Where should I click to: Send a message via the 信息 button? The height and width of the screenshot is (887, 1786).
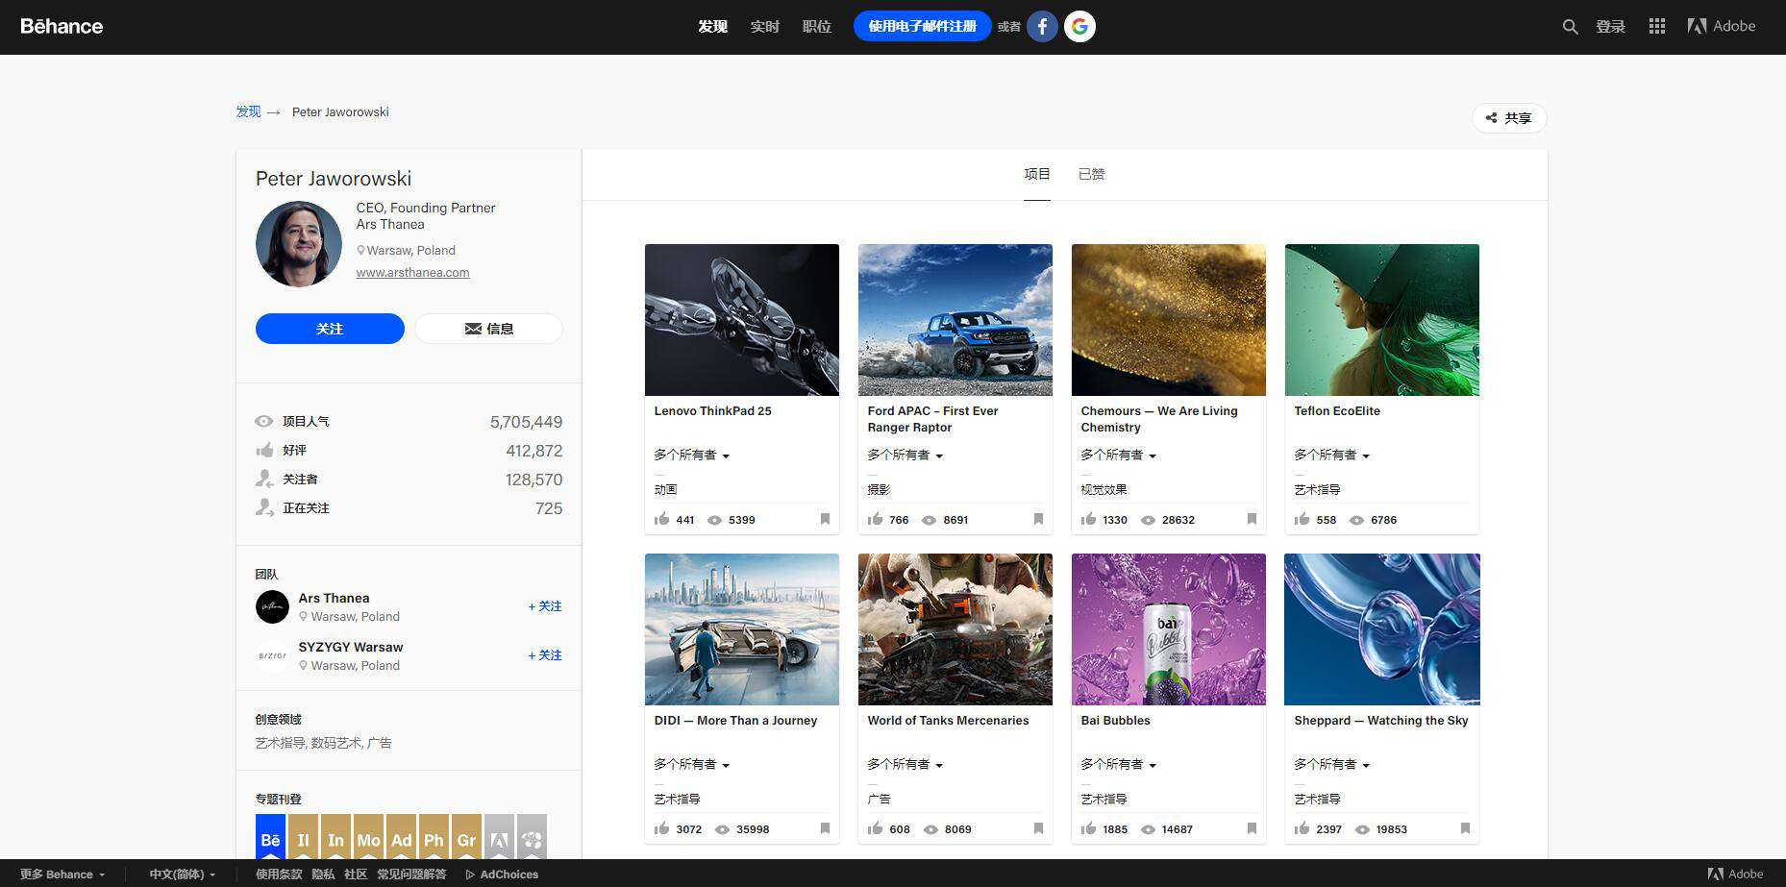point(488,329)
